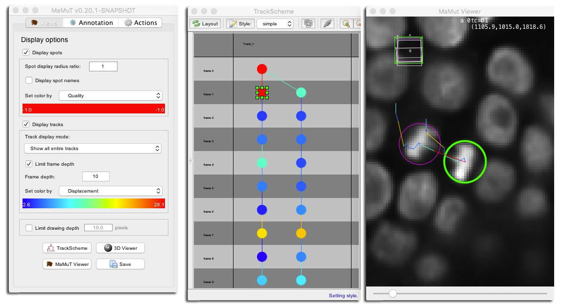
Task: Open the TrackScheme view button
Action: 67,248
